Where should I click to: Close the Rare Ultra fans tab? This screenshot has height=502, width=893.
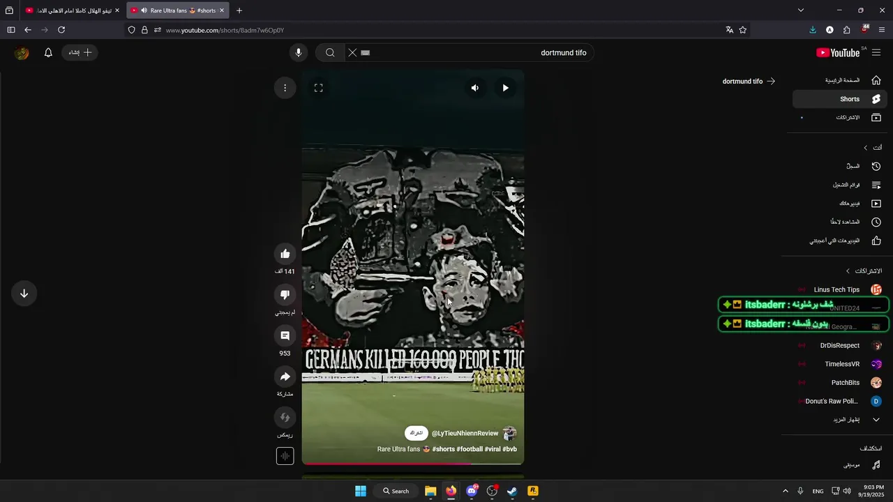222,10
